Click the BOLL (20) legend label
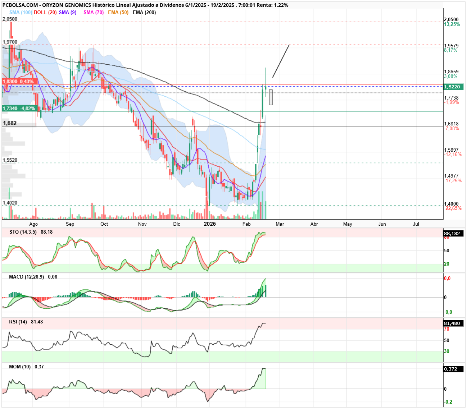 coord(45,12)
